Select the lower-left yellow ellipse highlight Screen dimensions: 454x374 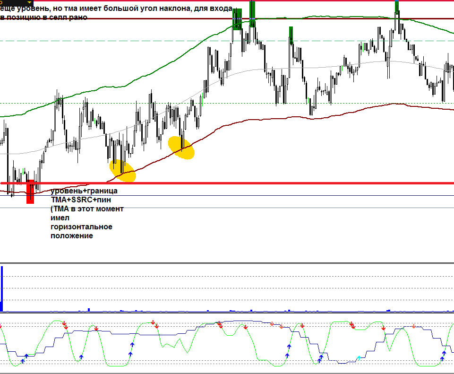coord(122,171)
